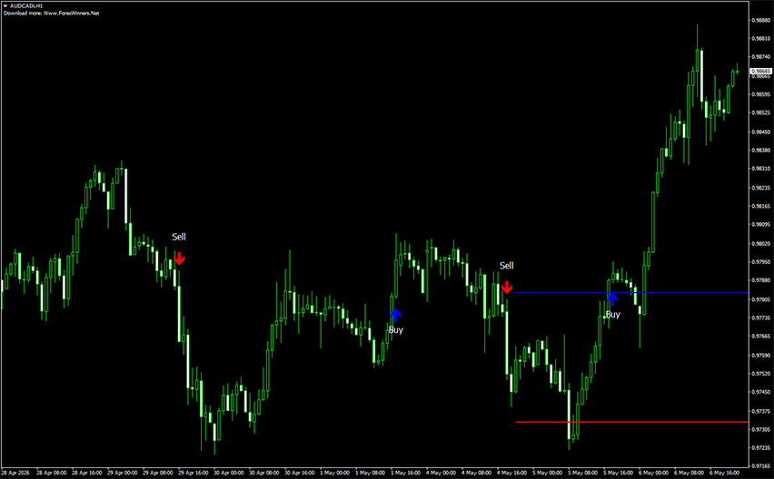Click the 'Buy' text label below 1 May arrow
This screenshot has height=479, width=774.
point(395,329)
